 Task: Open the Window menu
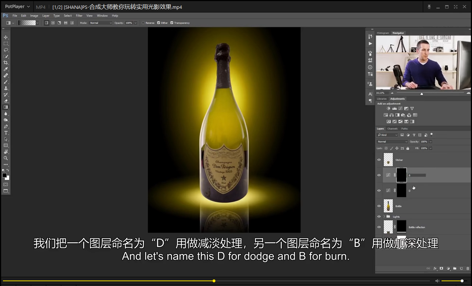point(102,16)
